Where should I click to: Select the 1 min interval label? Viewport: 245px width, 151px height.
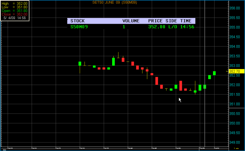(x=236, y=148)
